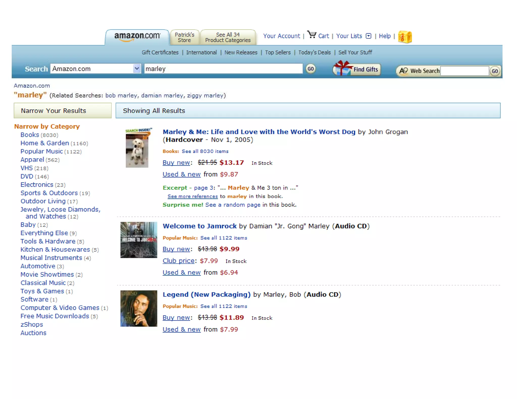This screenshot has height=399, width=517.
Task: Click the amazon.com logo tab
Action: (137, 36)
